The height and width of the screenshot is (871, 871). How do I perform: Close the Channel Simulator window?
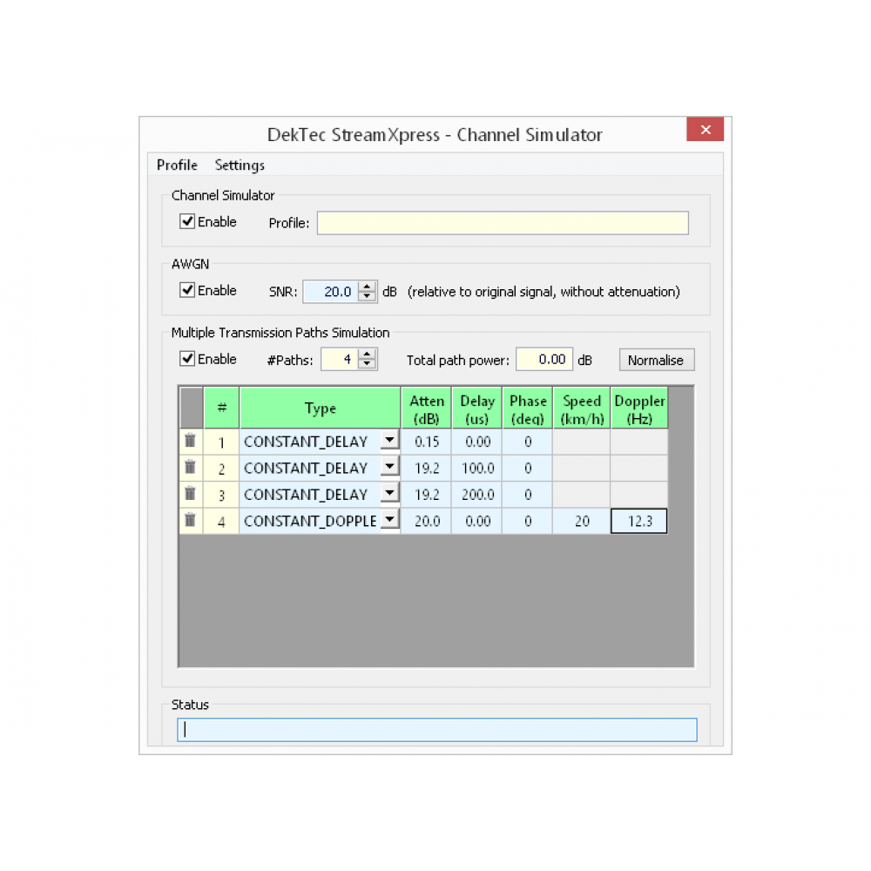pos(705,130)
